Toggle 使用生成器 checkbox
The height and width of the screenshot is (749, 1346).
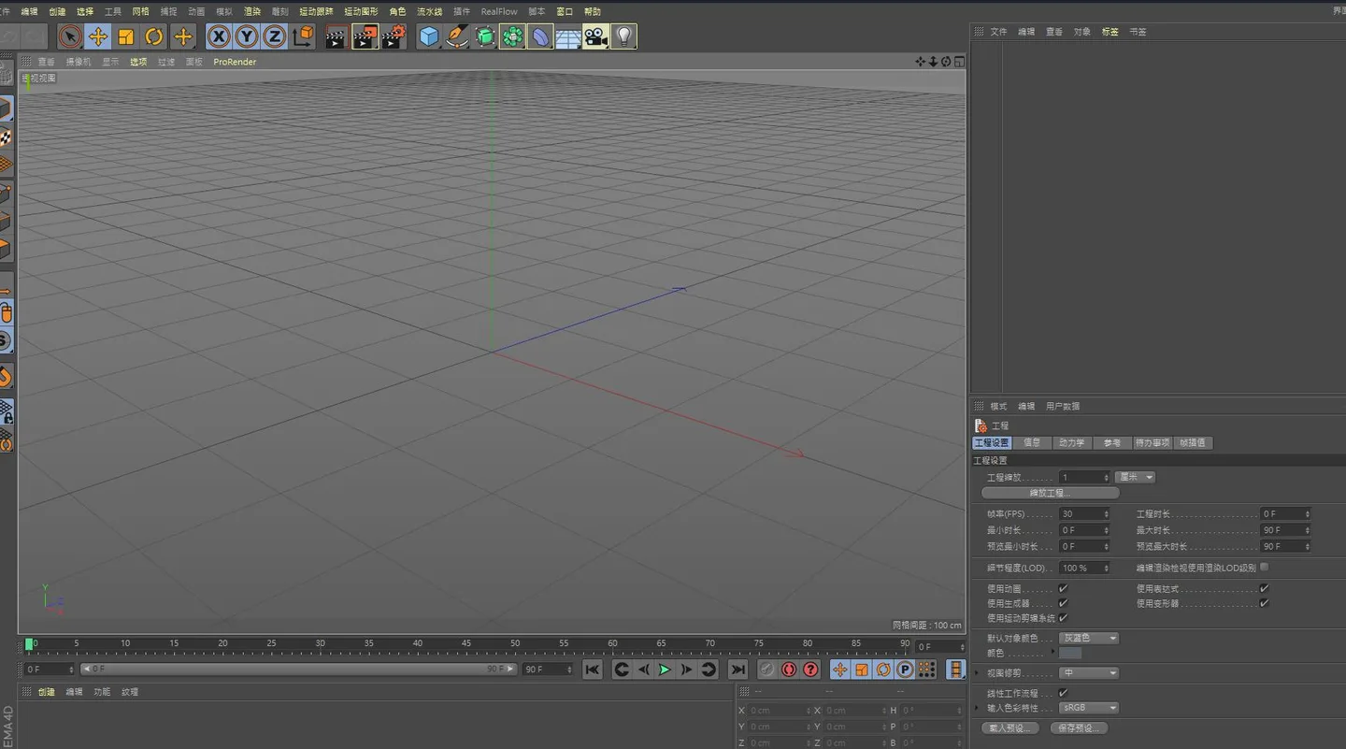[x=1063, y=604]
